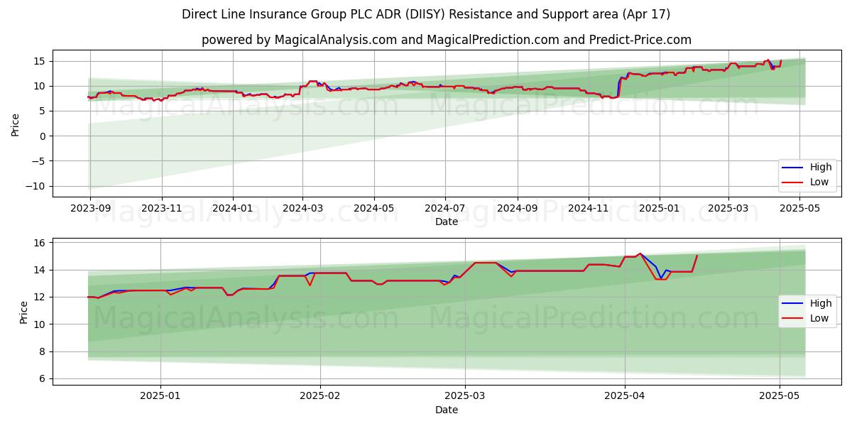The height and width of the screenshot is (426, 852).
Task: Click the '2024-09' date label on the top chart
Action: point(518,210)
